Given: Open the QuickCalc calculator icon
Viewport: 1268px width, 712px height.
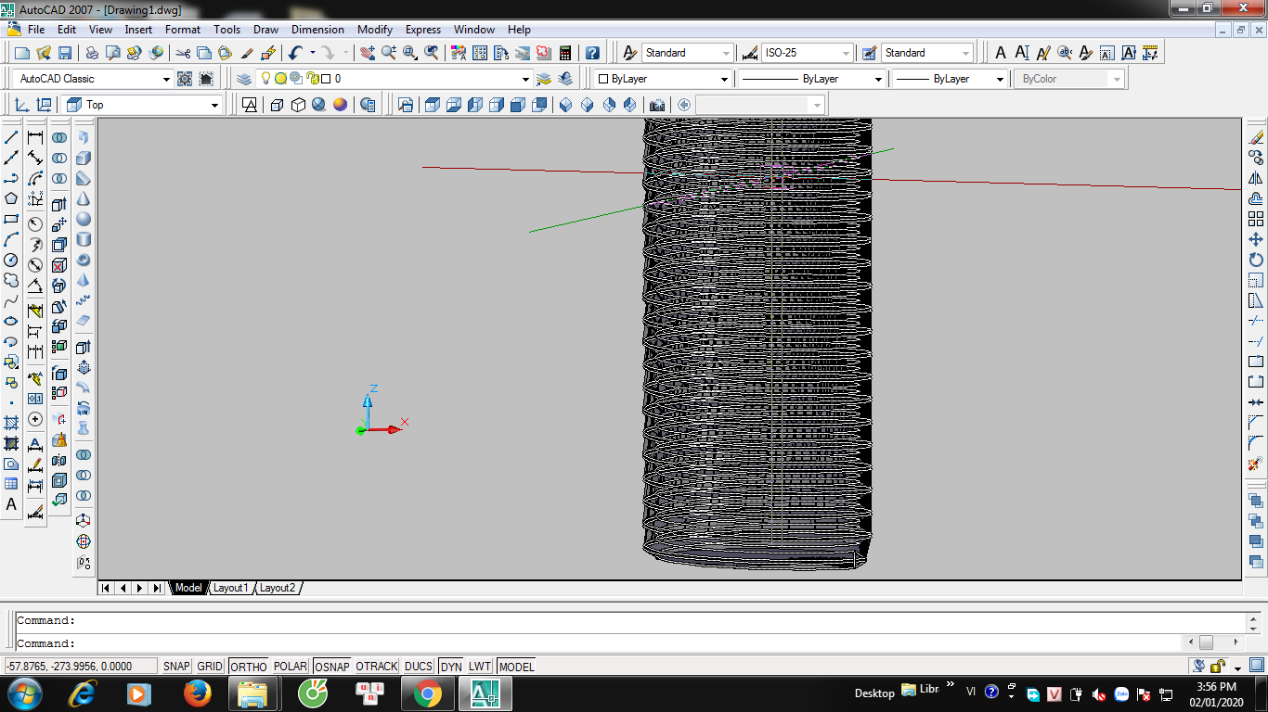Looking at the screenshot, I should pyautogui.click(x=565, y=53).
